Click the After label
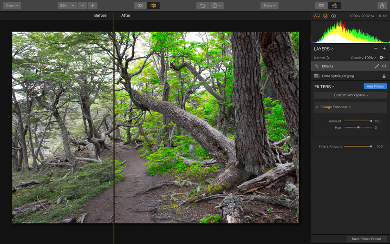The width and height of the screenshot is (390, 244). [126, 15]
